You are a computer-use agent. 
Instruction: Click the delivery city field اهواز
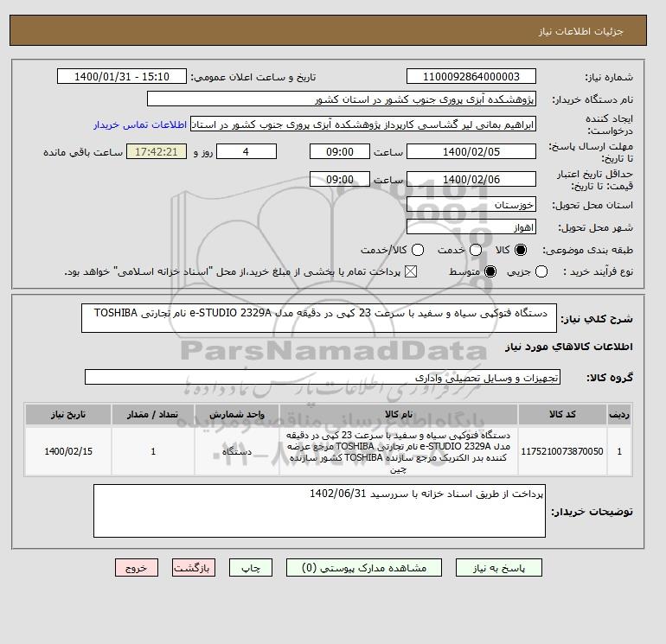471,227
